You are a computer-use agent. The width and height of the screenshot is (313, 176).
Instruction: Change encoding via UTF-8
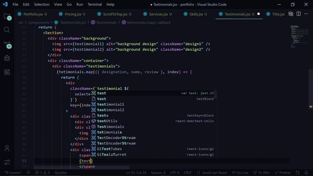[175, 173]
